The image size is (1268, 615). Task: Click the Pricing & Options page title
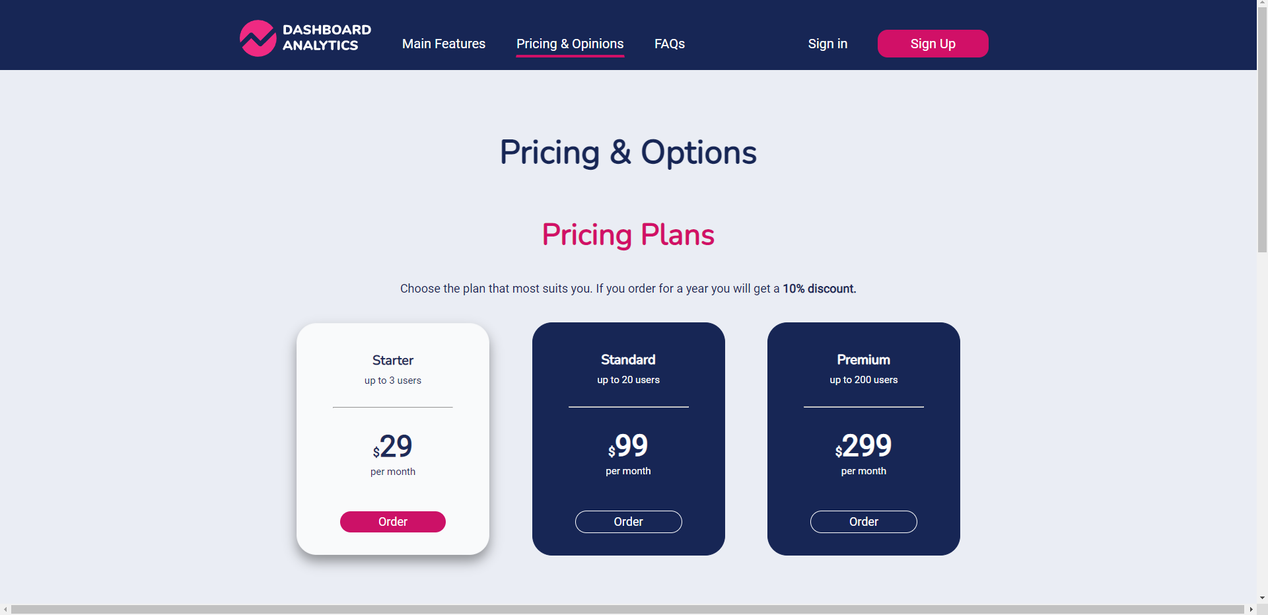point(627,152)
